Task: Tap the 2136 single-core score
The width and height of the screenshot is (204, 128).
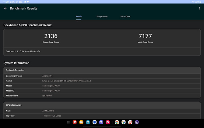Action: (51, 36)
